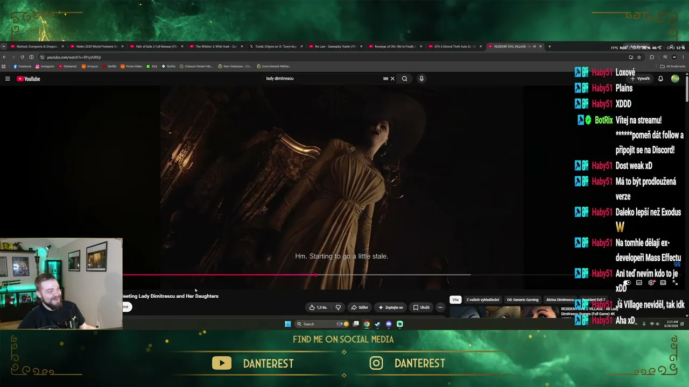Image resolution: width=689 pixels, height=387 pixels.
Task: Submit the YouTube search with magnifier icon
Action: 404,78
